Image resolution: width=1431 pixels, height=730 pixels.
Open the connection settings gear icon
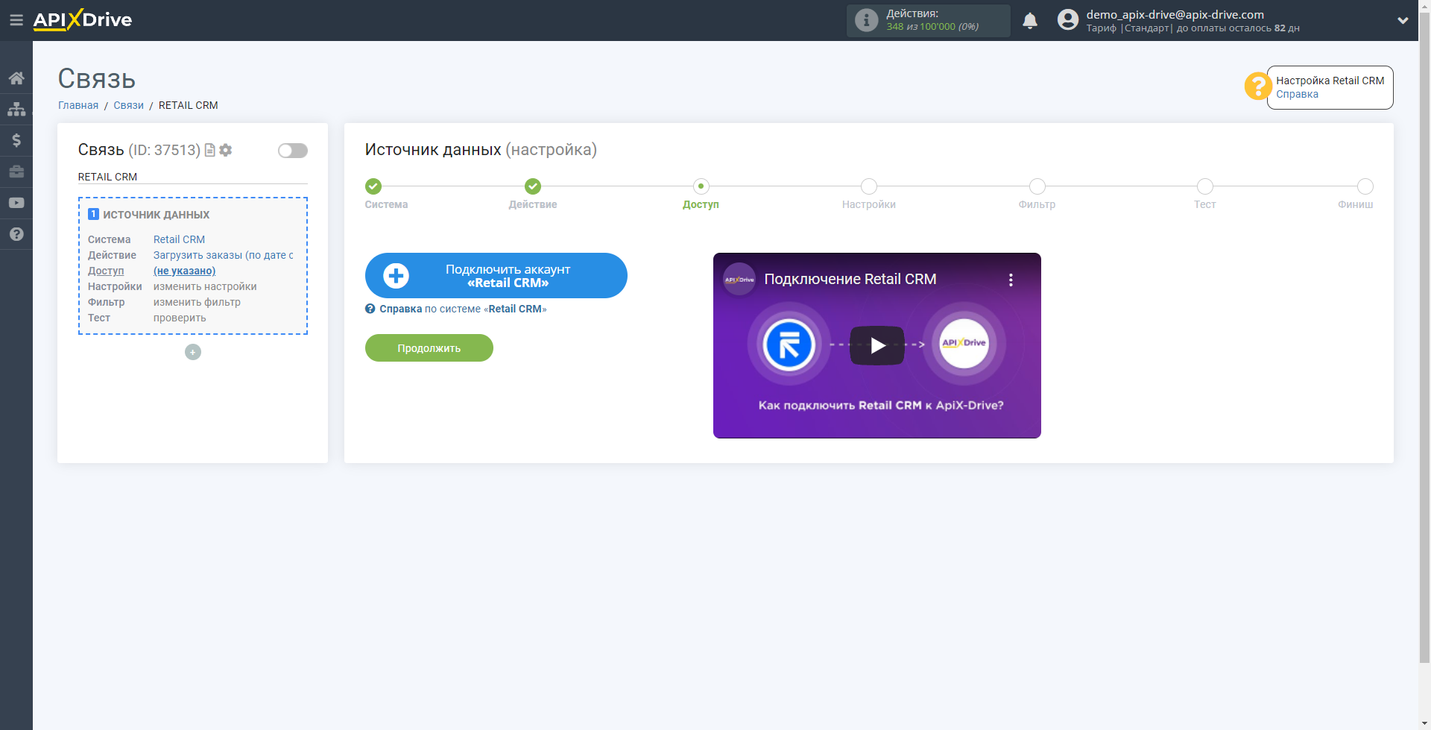(x=226, y=150)
